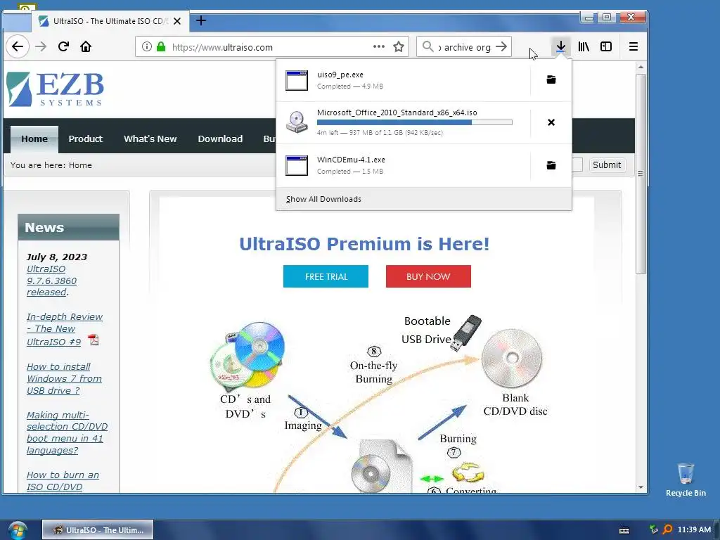Select the Home navigation tab
This screenshot has width=720, height=540.
point(34,139)
